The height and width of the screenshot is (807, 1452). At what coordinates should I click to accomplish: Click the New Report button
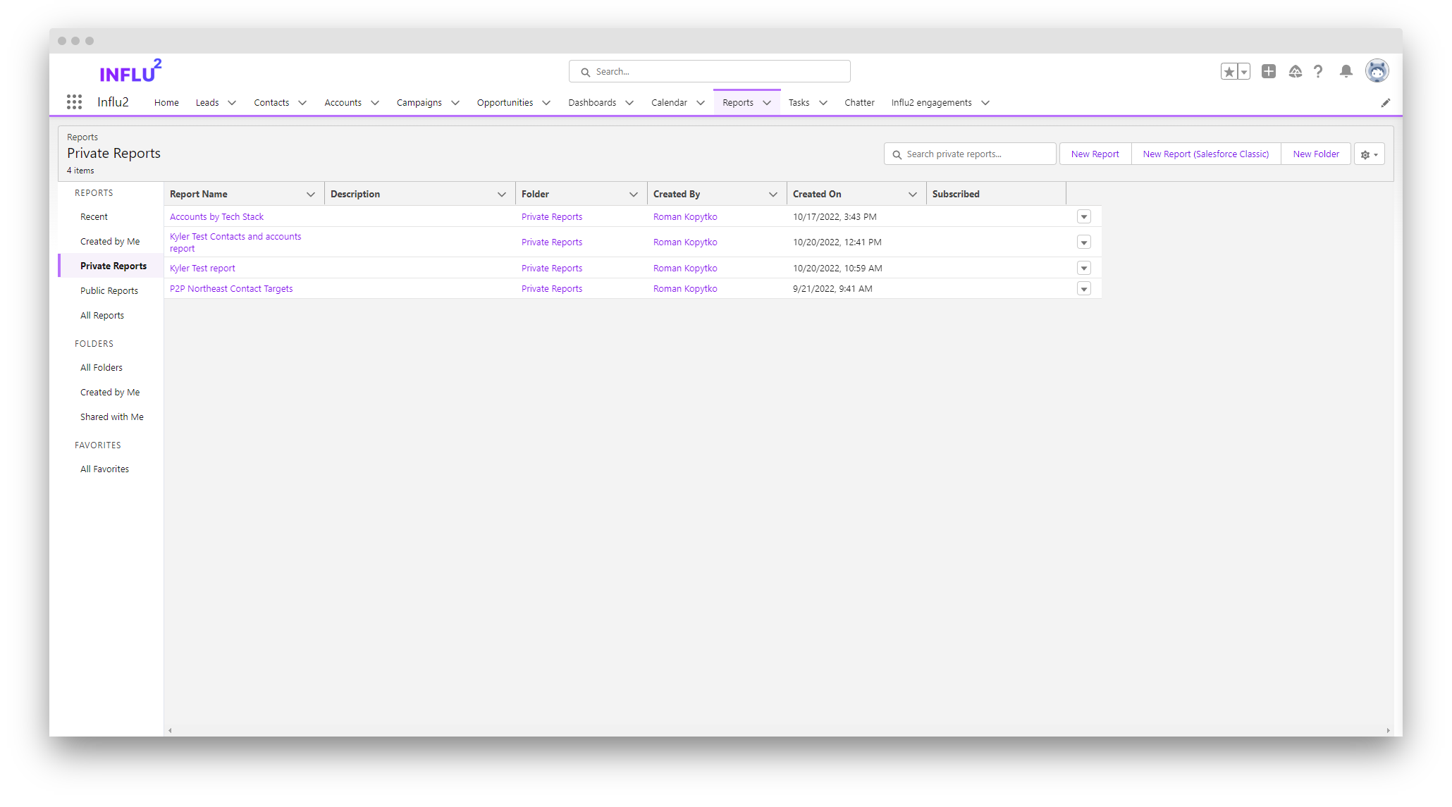coord(1095,154)
